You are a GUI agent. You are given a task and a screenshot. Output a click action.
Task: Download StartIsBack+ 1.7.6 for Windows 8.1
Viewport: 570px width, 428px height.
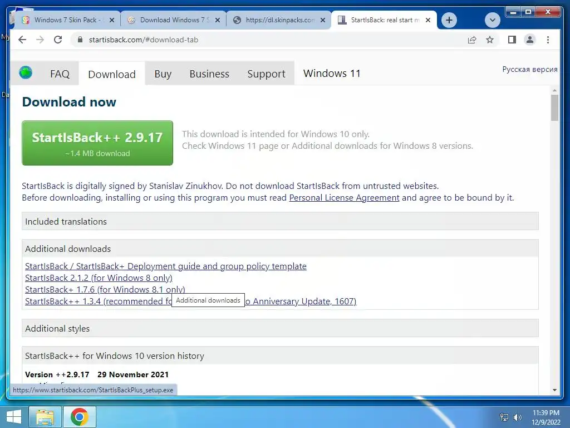[105, 289]
